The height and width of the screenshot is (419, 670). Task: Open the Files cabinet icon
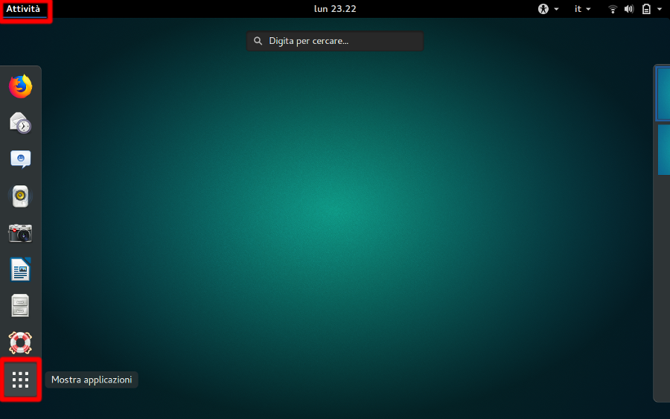coord(21,306)
